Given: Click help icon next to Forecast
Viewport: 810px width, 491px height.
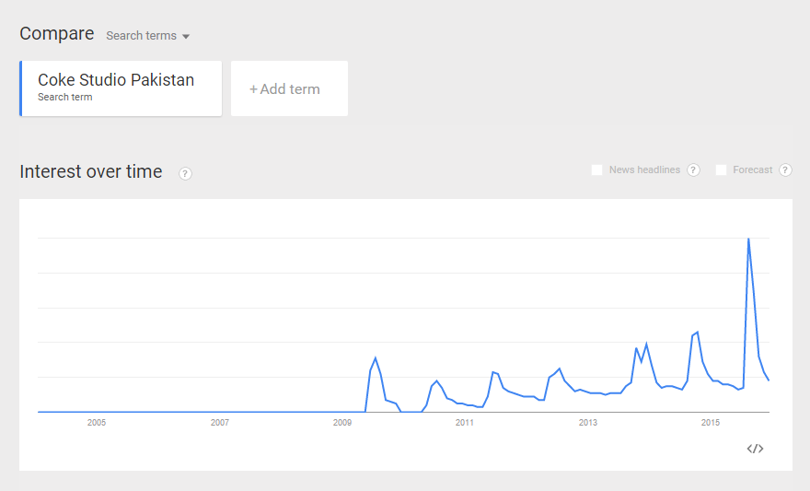Looking at the screenshot, I should [x=785, y=170].
